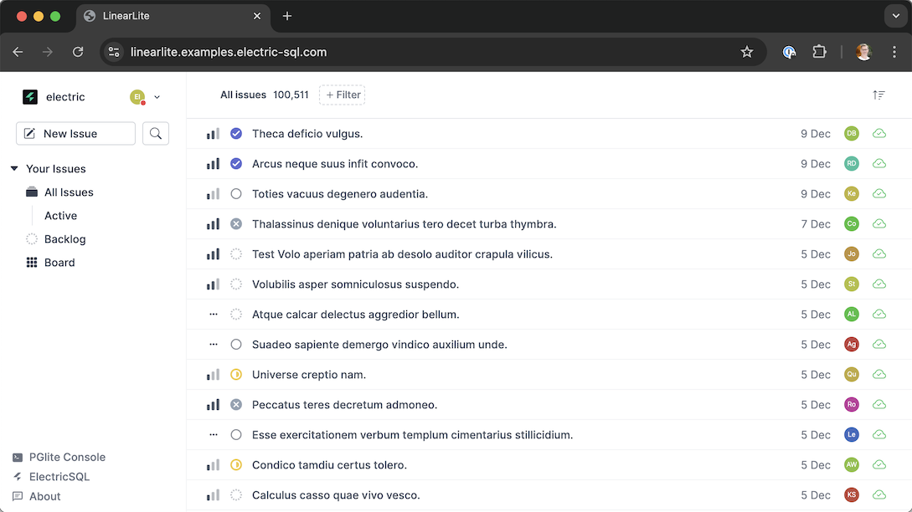
Task: Add a filter with the Filter button
Action: (x=343, y=95)
